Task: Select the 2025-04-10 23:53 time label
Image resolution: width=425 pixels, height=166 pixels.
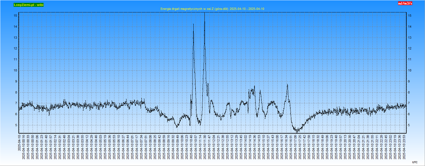Action: point(404,147)
